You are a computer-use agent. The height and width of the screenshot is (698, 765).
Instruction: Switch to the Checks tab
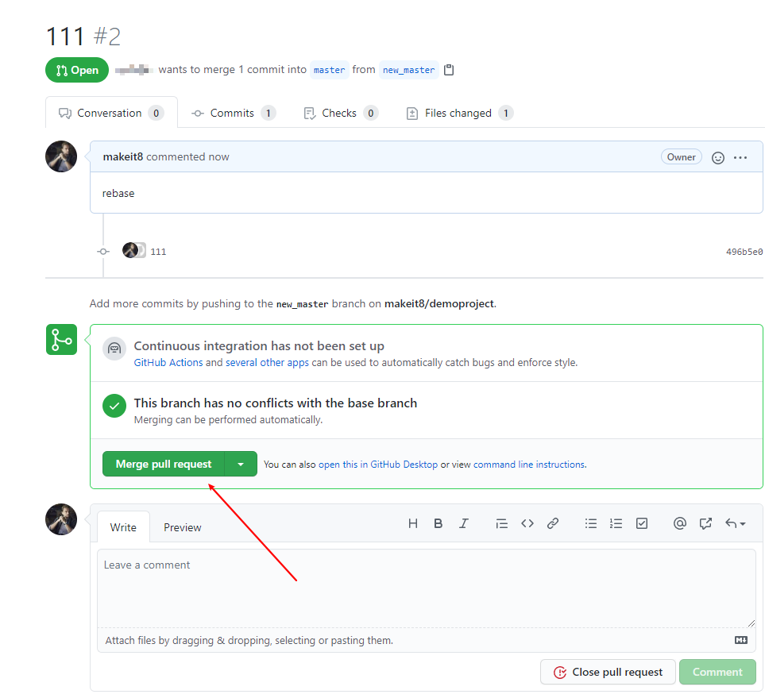click(x=341, y=114)
